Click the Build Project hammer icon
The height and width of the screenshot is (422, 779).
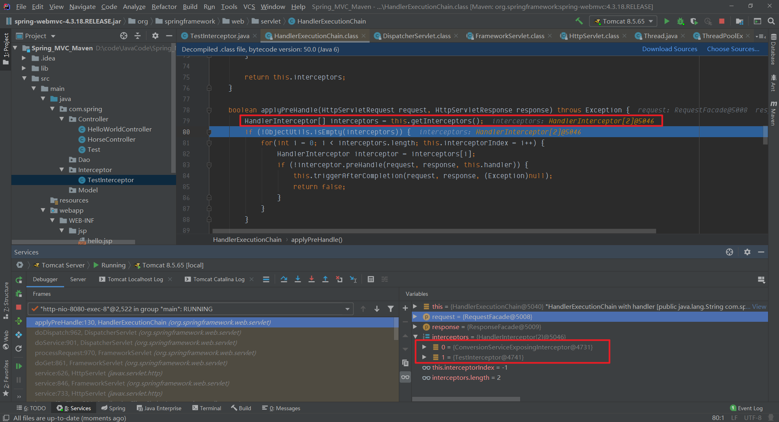click(x=579, y=21)
